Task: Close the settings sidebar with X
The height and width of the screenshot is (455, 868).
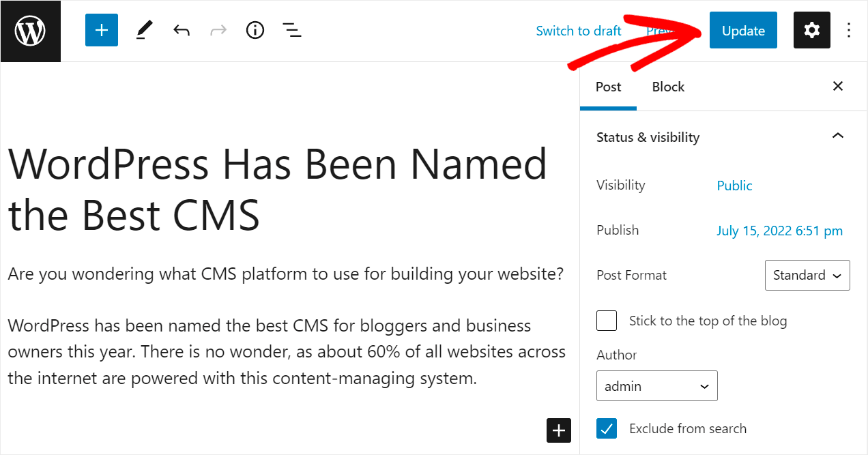Action: click(x=838, y=86)
